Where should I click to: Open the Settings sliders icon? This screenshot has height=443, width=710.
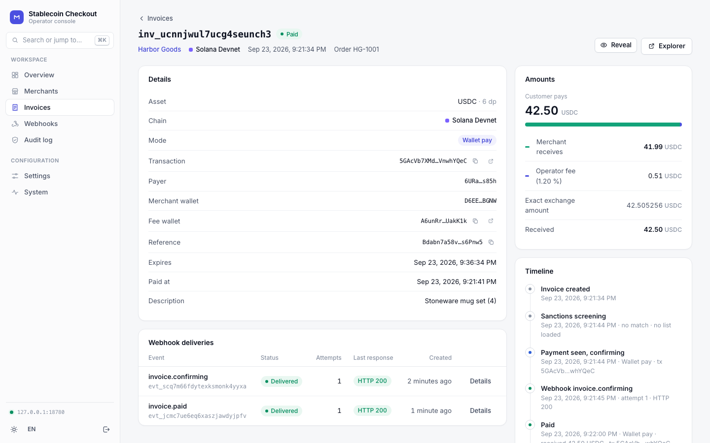click(15, 176)
